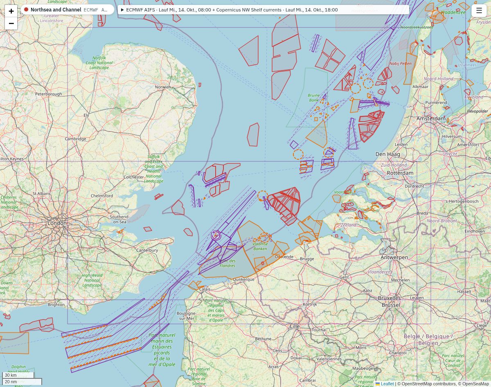Click the red status dot beside Northsea

[26, 9]
